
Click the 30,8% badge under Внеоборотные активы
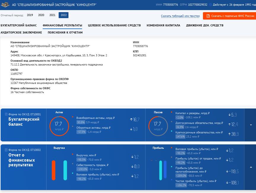click(x=81, y=122)
